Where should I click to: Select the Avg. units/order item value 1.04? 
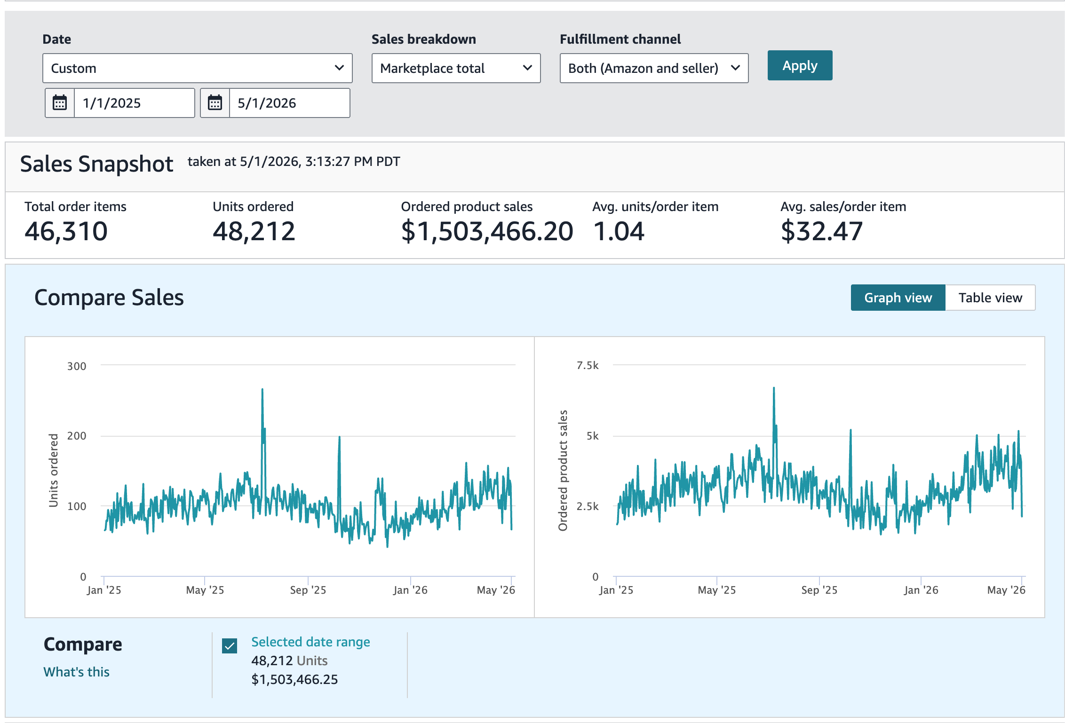[619, 231]
